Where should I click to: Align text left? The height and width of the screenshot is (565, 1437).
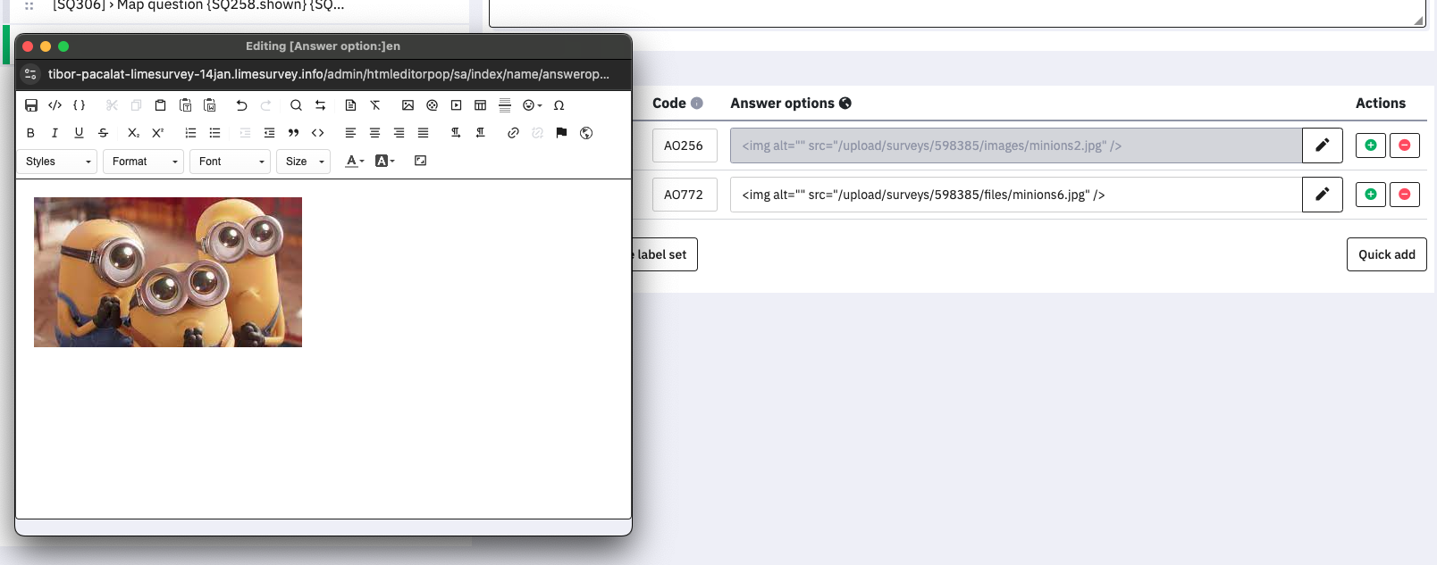(x=350, y=133)
